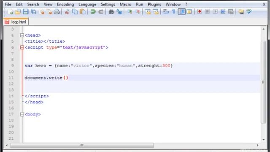Viewport: 270px width, 152px height.
Task: Open the Language menu
Action: coord(87,4)
